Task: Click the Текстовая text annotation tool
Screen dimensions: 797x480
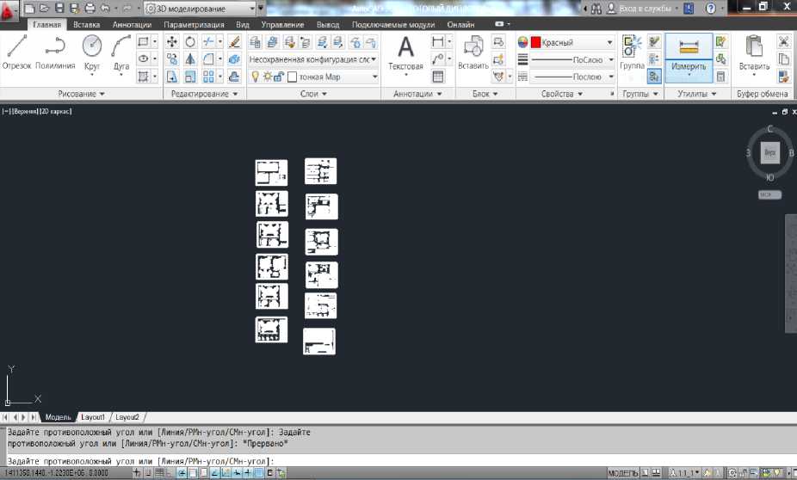Action: [x=405, y=53]
